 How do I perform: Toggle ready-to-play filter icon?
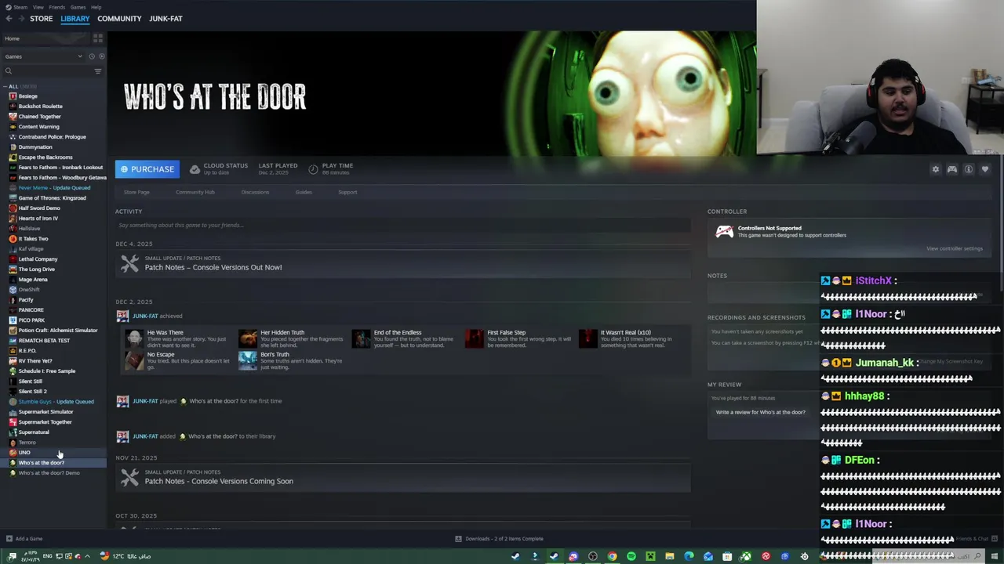(x=101, y=56)
